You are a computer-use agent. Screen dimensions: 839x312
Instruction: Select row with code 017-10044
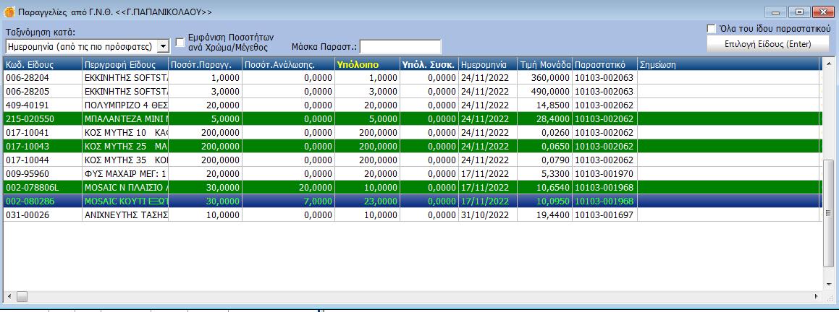[412, 160]
